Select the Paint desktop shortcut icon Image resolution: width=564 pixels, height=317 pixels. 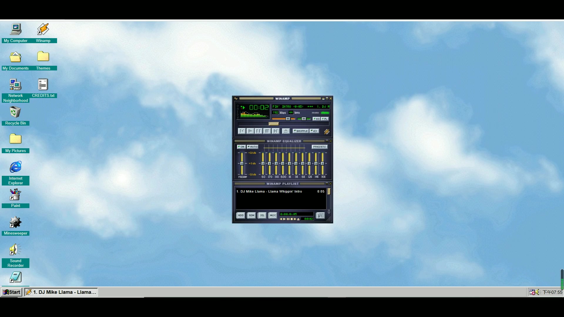[16, 198]
